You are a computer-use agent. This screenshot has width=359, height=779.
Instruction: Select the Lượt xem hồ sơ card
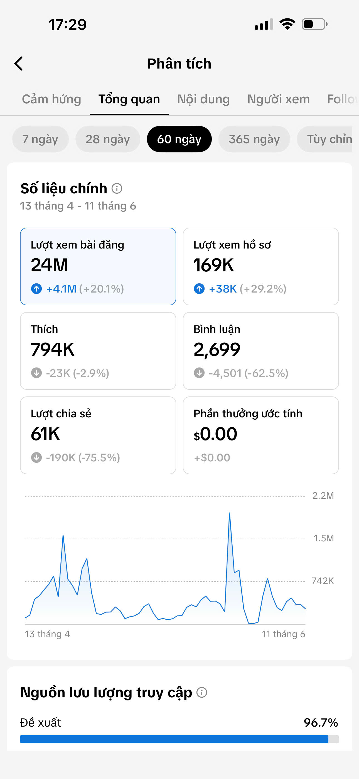[261, 266]
